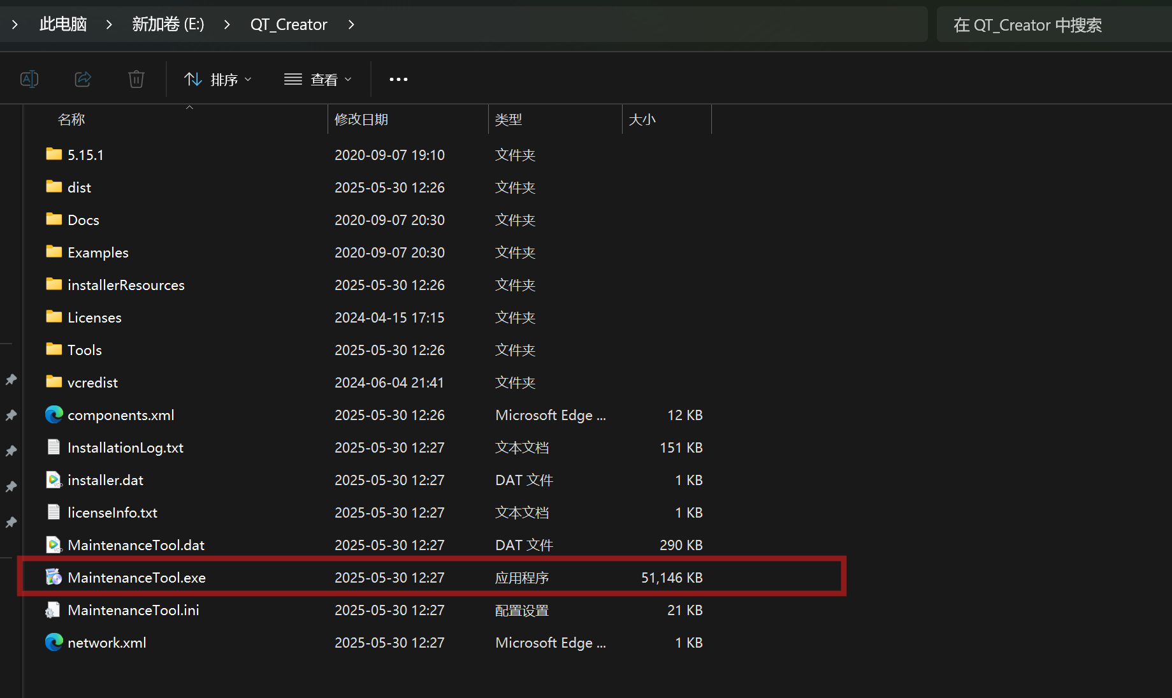Viewport: 1172px width, 698px height.
Task: Click the MaintenanceTool.exe application icon
Action: (x=54, y=577)
